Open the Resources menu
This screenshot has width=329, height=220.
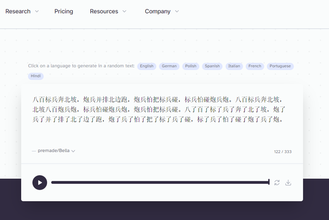tap(104, 11)
